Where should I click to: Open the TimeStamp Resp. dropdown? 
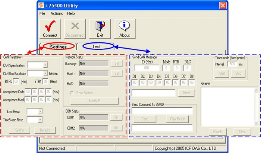coord(40,120)
